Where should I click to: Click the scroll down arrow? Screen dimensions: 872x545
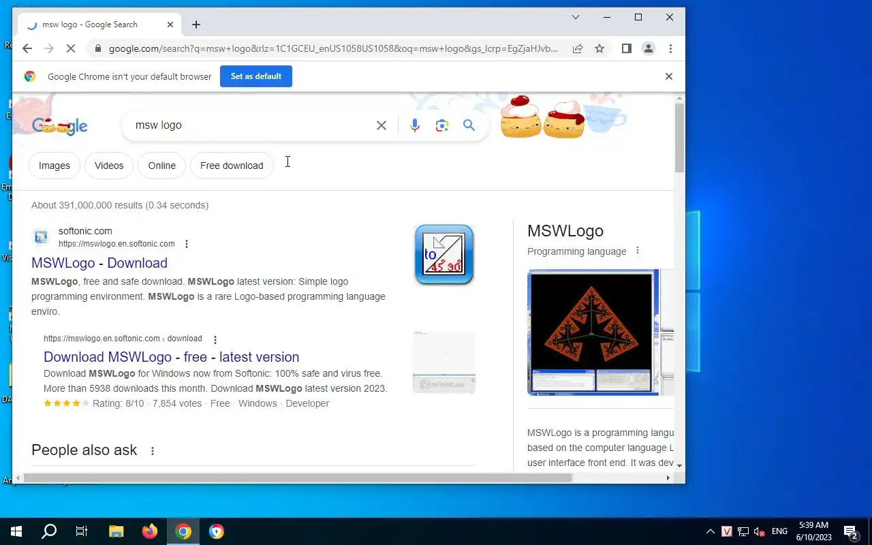(x=679, y=465)
